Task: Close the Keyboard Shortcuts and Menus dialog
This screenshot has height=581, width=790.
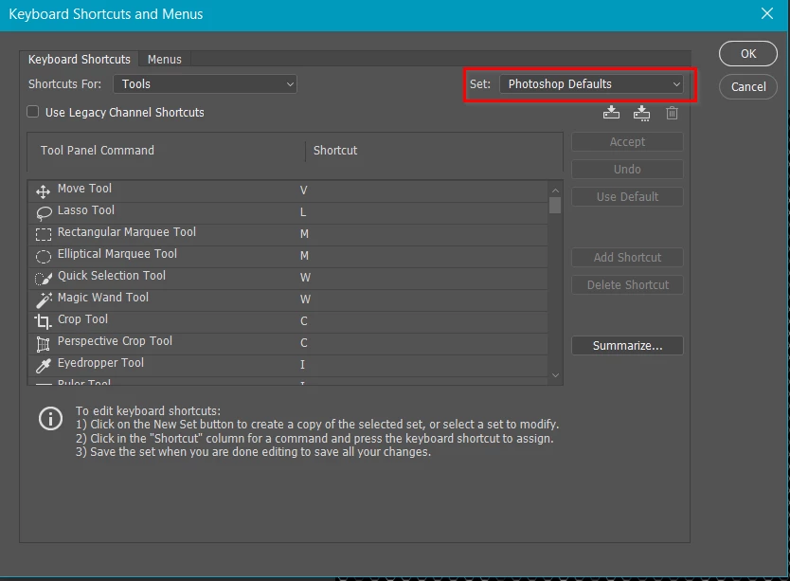Action: pos(767,13)
